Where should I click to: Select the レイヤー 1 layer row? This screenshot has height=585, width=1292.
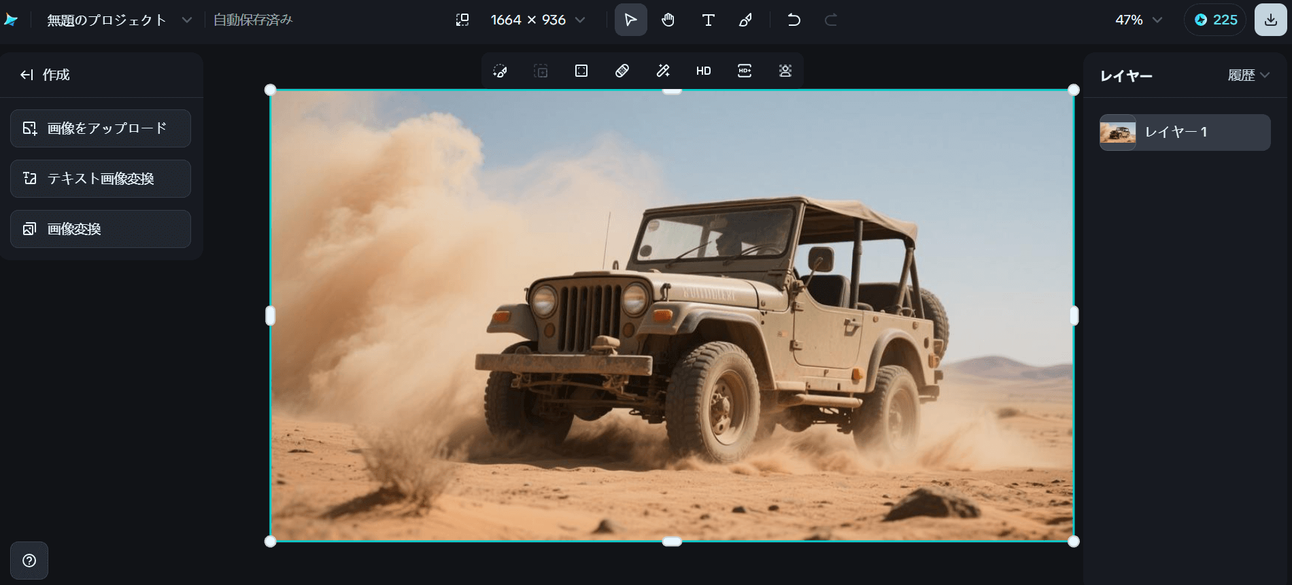tap(1185, 132)
